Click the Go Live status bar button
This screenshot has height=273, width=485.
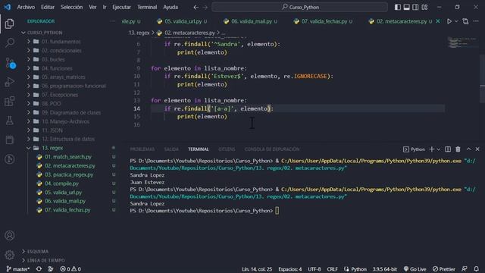415,269
